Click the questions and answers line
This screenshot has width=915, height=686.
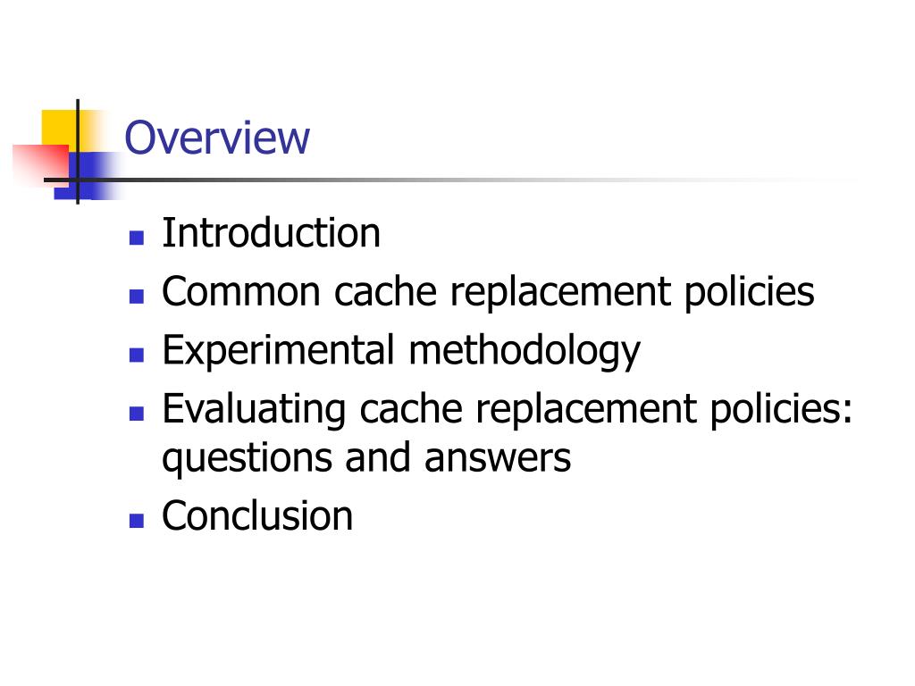click(366, 458)
